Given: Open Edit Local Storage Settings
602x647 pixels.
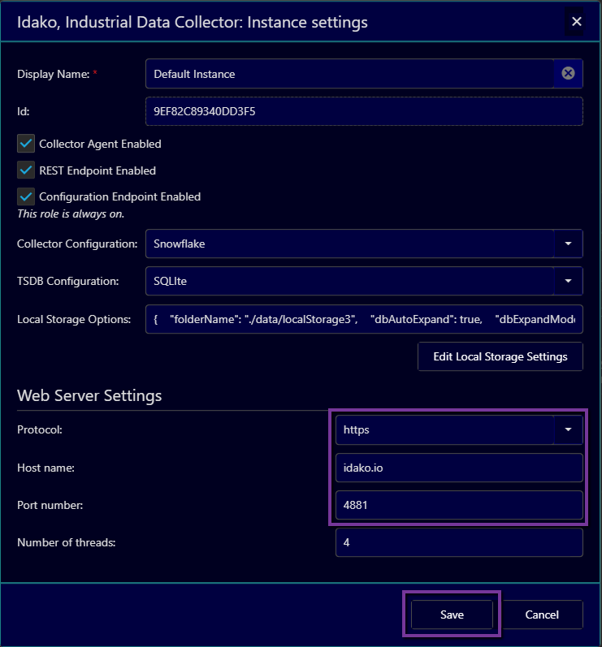Looking at the screenshot, I should pos(500,357).
